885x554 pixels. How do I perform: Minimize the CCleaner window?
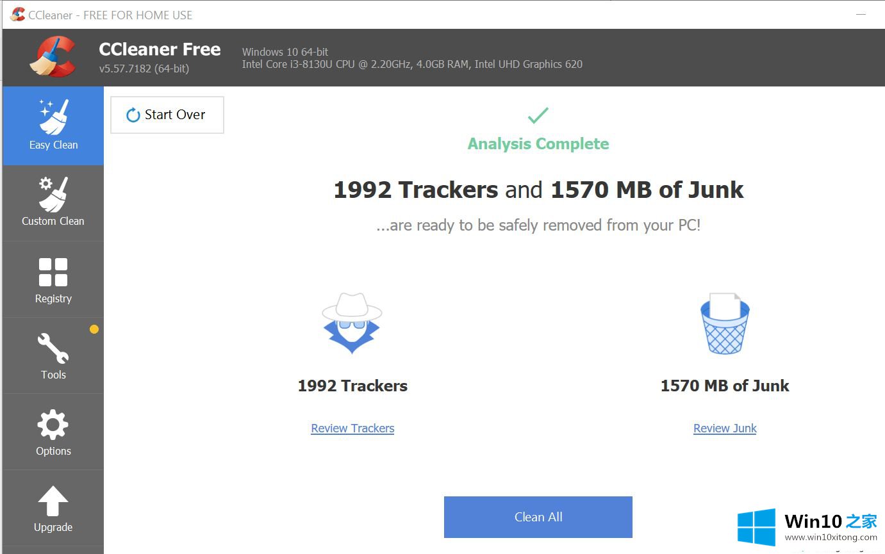pyautogui.click(x=860, y=14)
